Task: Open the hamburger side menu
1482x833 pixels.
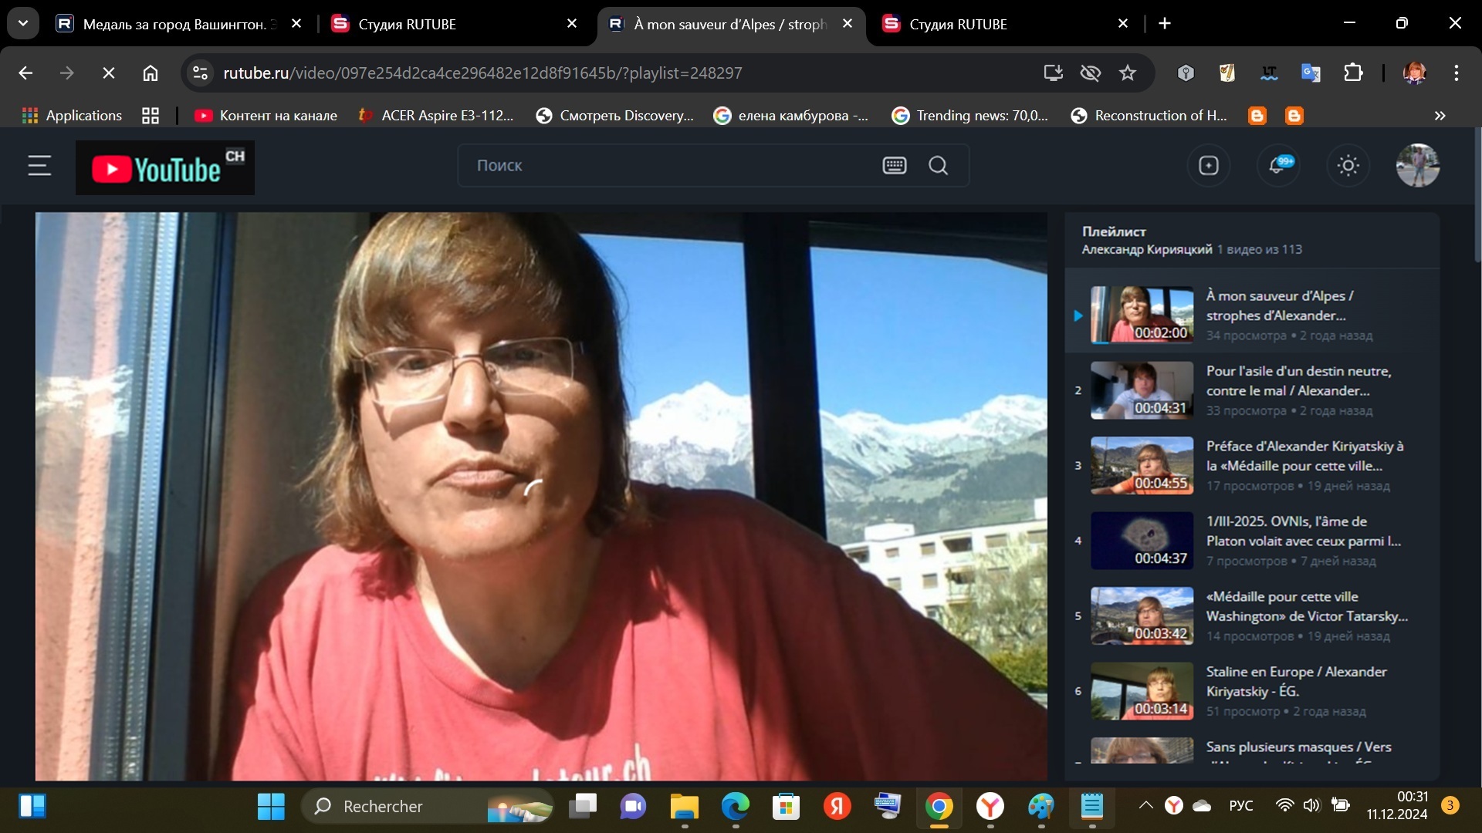Action: [39, 165]
